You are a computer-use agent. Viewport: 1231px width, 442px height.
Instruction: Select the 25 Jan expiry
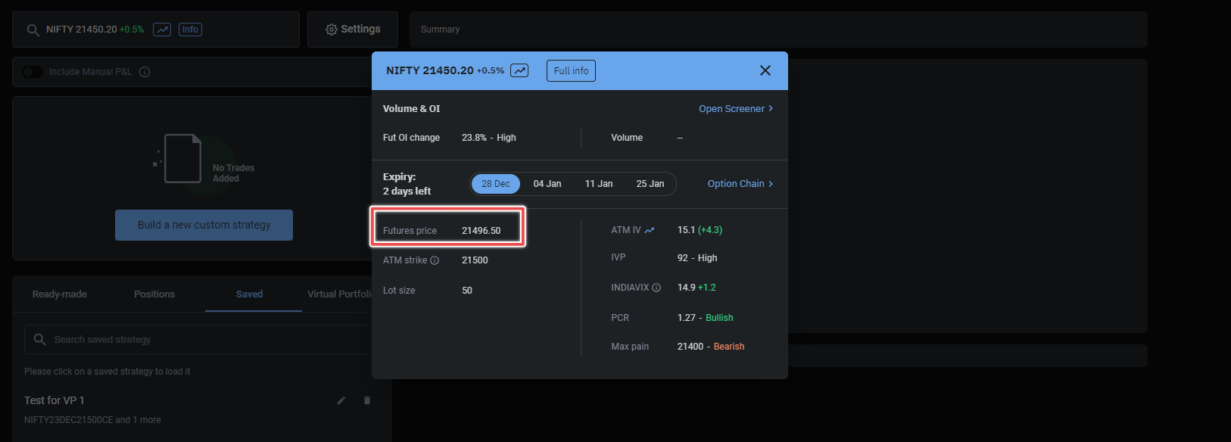[x=650, y=184]
